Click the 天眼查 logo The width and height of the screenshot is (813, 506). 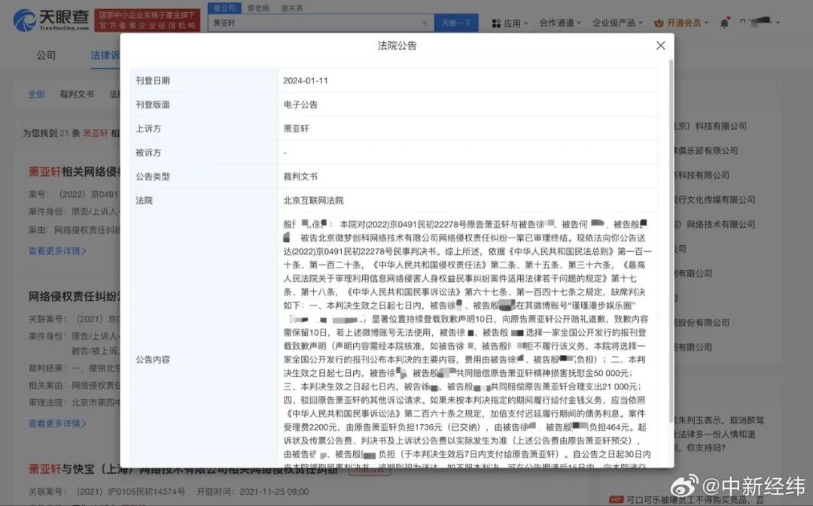51,20
